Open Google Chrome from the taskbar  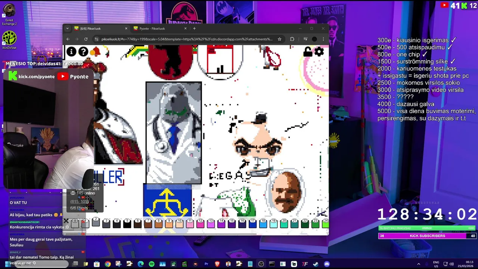(108, 264)
